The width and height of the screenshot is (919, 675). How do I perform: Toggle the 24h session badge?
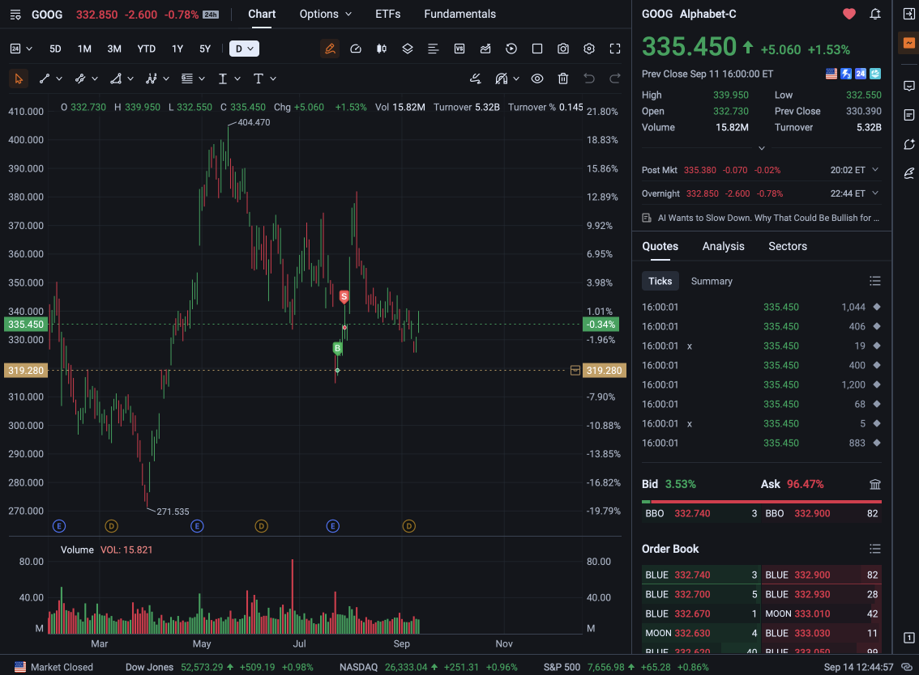click(x=211, y=15)
